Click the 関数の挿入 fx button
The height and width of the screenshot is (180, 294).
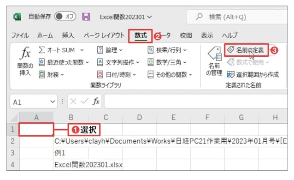pos(25,61)
